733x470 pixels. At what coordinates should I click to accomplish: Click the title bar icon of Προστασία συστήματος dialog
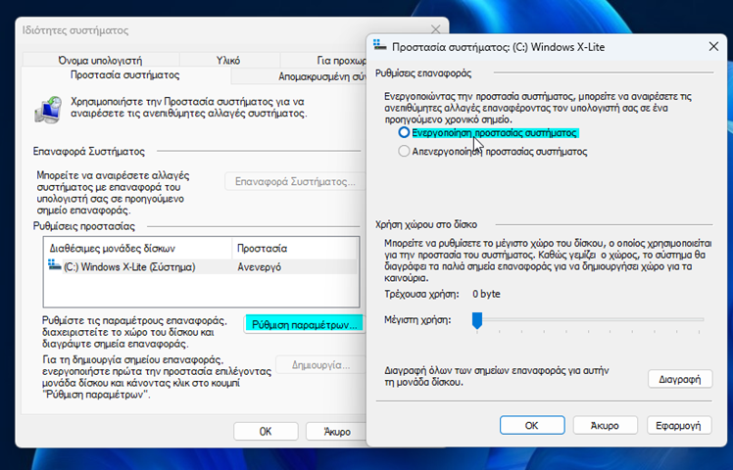click(379, 45)
